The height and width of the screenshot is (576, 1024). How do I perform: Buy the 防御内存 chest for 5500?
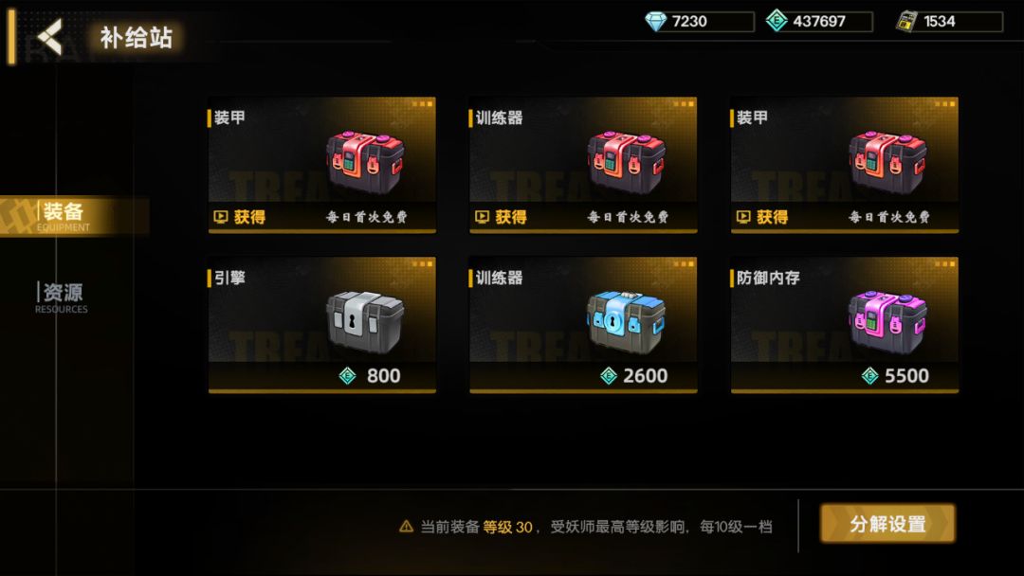click(895, 376)
